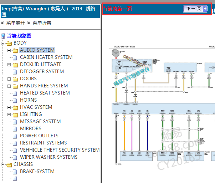215x183 pixels.
Task: Click the AUDIO SYSTEM - BASE wiring diagram
Action: (x=162, y=105)
